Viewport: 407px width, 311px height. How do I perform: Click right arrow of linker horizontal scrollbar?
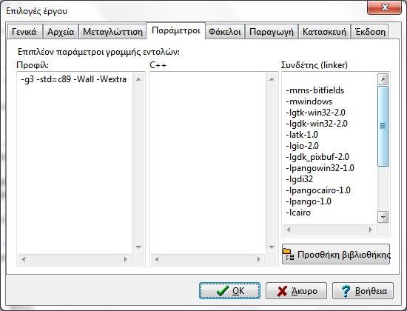point(371,230)
